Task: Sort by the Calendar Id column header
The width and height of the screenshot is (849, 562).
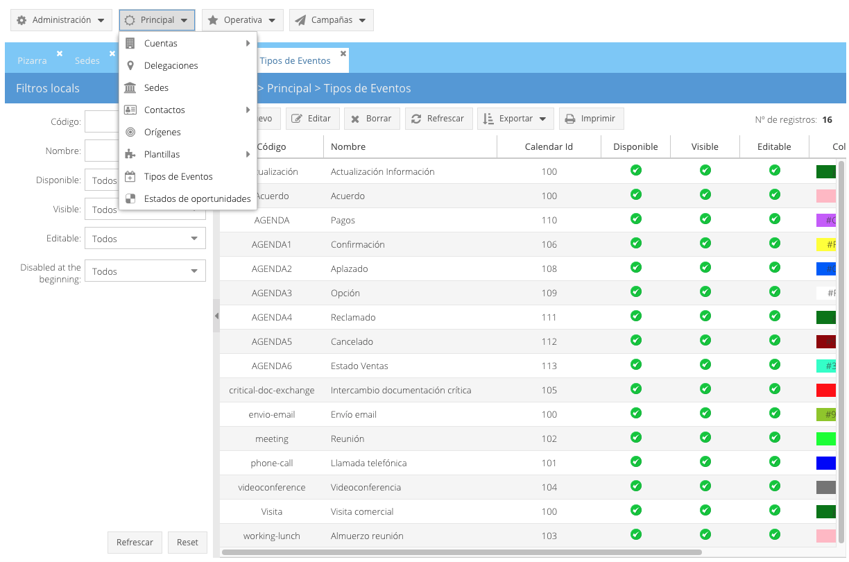Action: [x=549, y=146]
